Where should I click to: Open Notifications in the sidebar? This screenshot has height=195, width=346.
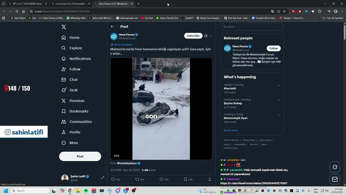pyautogui.click(x=76, y=58)
